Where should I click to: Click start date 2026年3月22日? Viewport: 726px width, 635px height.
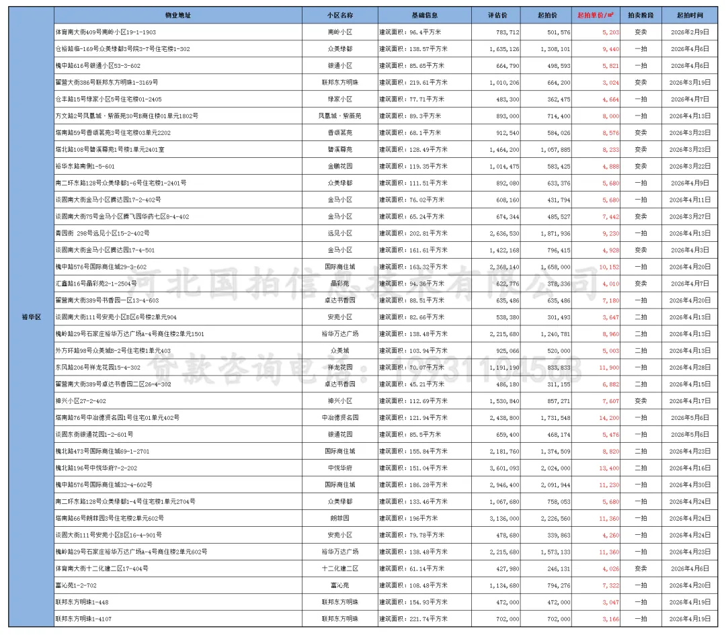click(690, 166)
